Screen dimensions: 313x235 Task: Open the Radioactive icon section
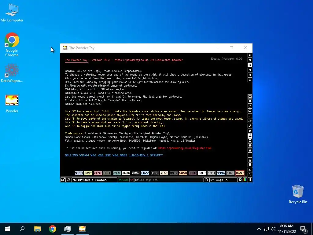point(250,145)
